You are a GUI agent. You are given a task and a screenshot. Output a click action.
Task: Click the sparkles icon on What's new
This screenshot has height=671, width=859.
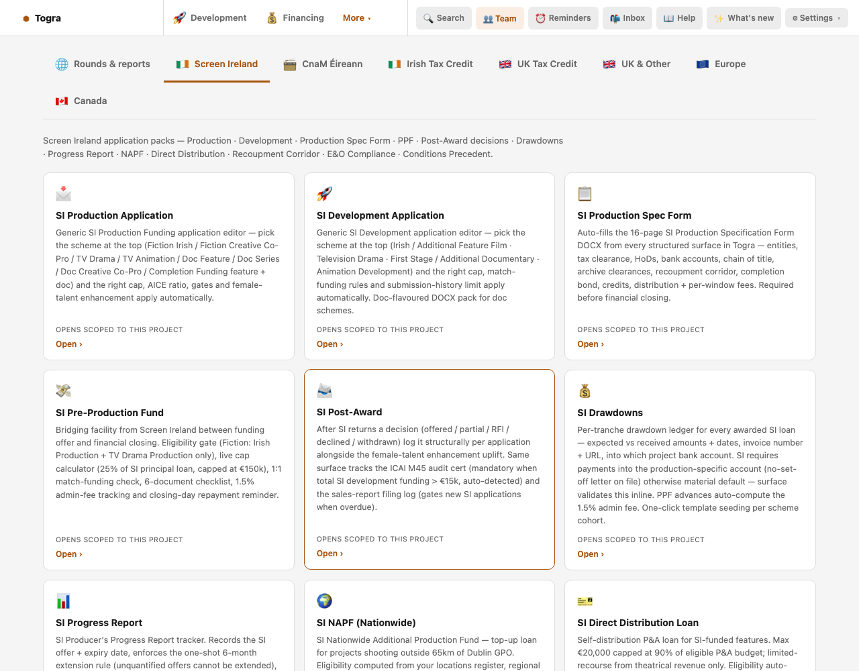719,18
